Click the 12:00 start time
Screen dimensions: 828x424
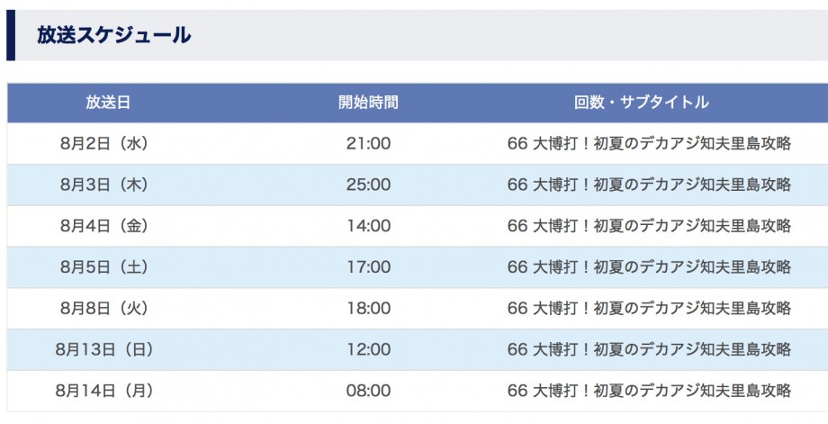369,349
